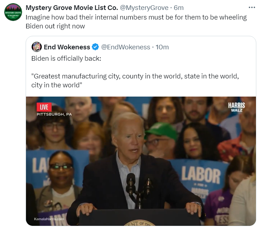
Task: Click the quoted 'Greatest manufacturing city' text
Action: pyautogui.click(x=135, y=81)
